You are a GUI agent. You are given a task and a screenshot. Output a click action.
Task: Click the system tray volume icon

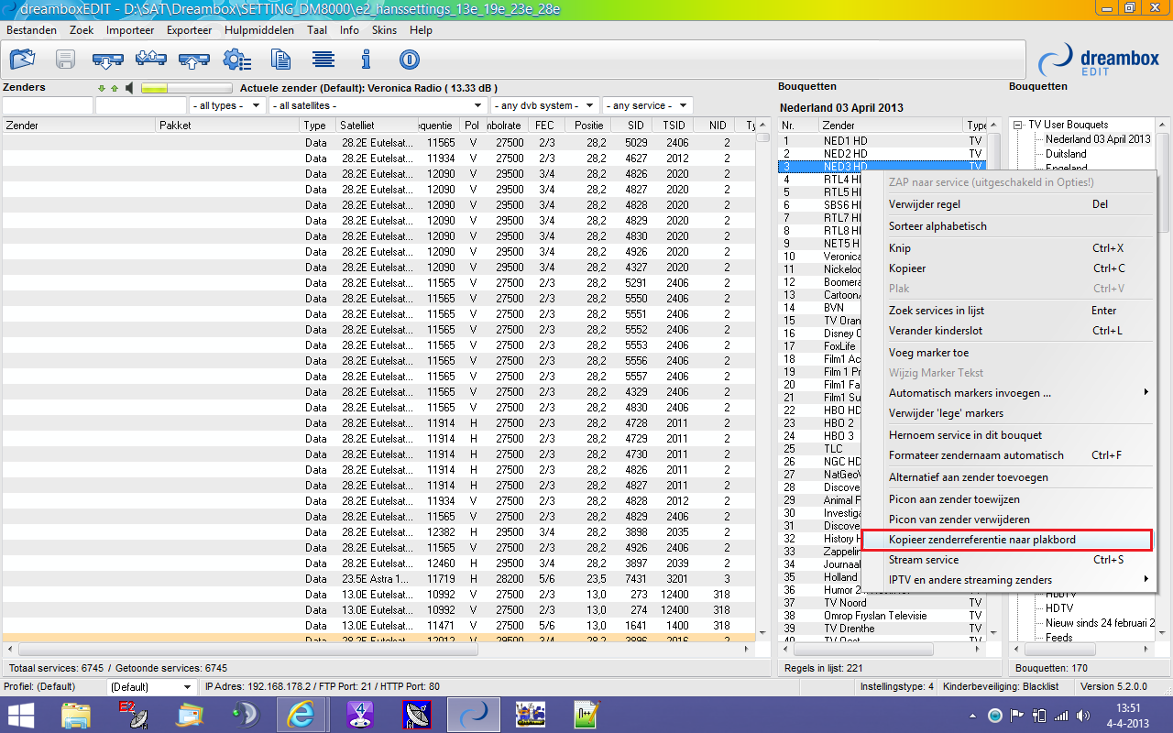pos(1081,715)
